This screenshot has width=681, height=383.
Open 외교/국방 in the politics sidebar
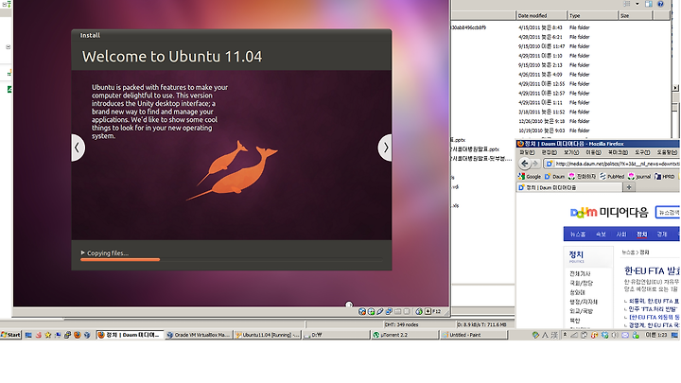(581, 311)
